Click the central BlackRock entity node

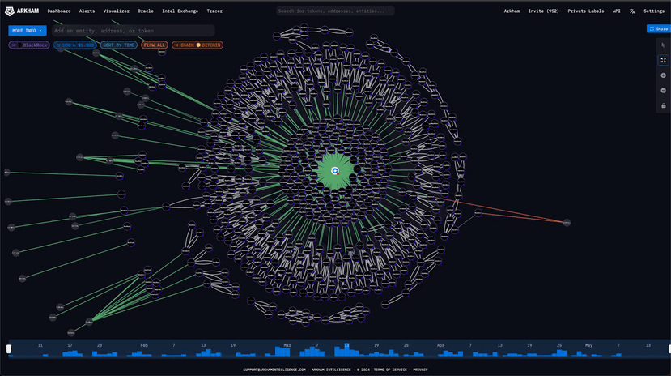335,171
